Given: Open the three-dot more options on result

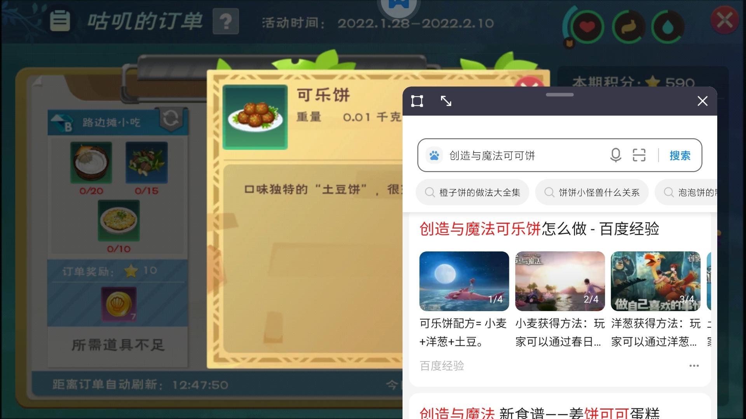Looking at the screenshot, I should 694,366.
